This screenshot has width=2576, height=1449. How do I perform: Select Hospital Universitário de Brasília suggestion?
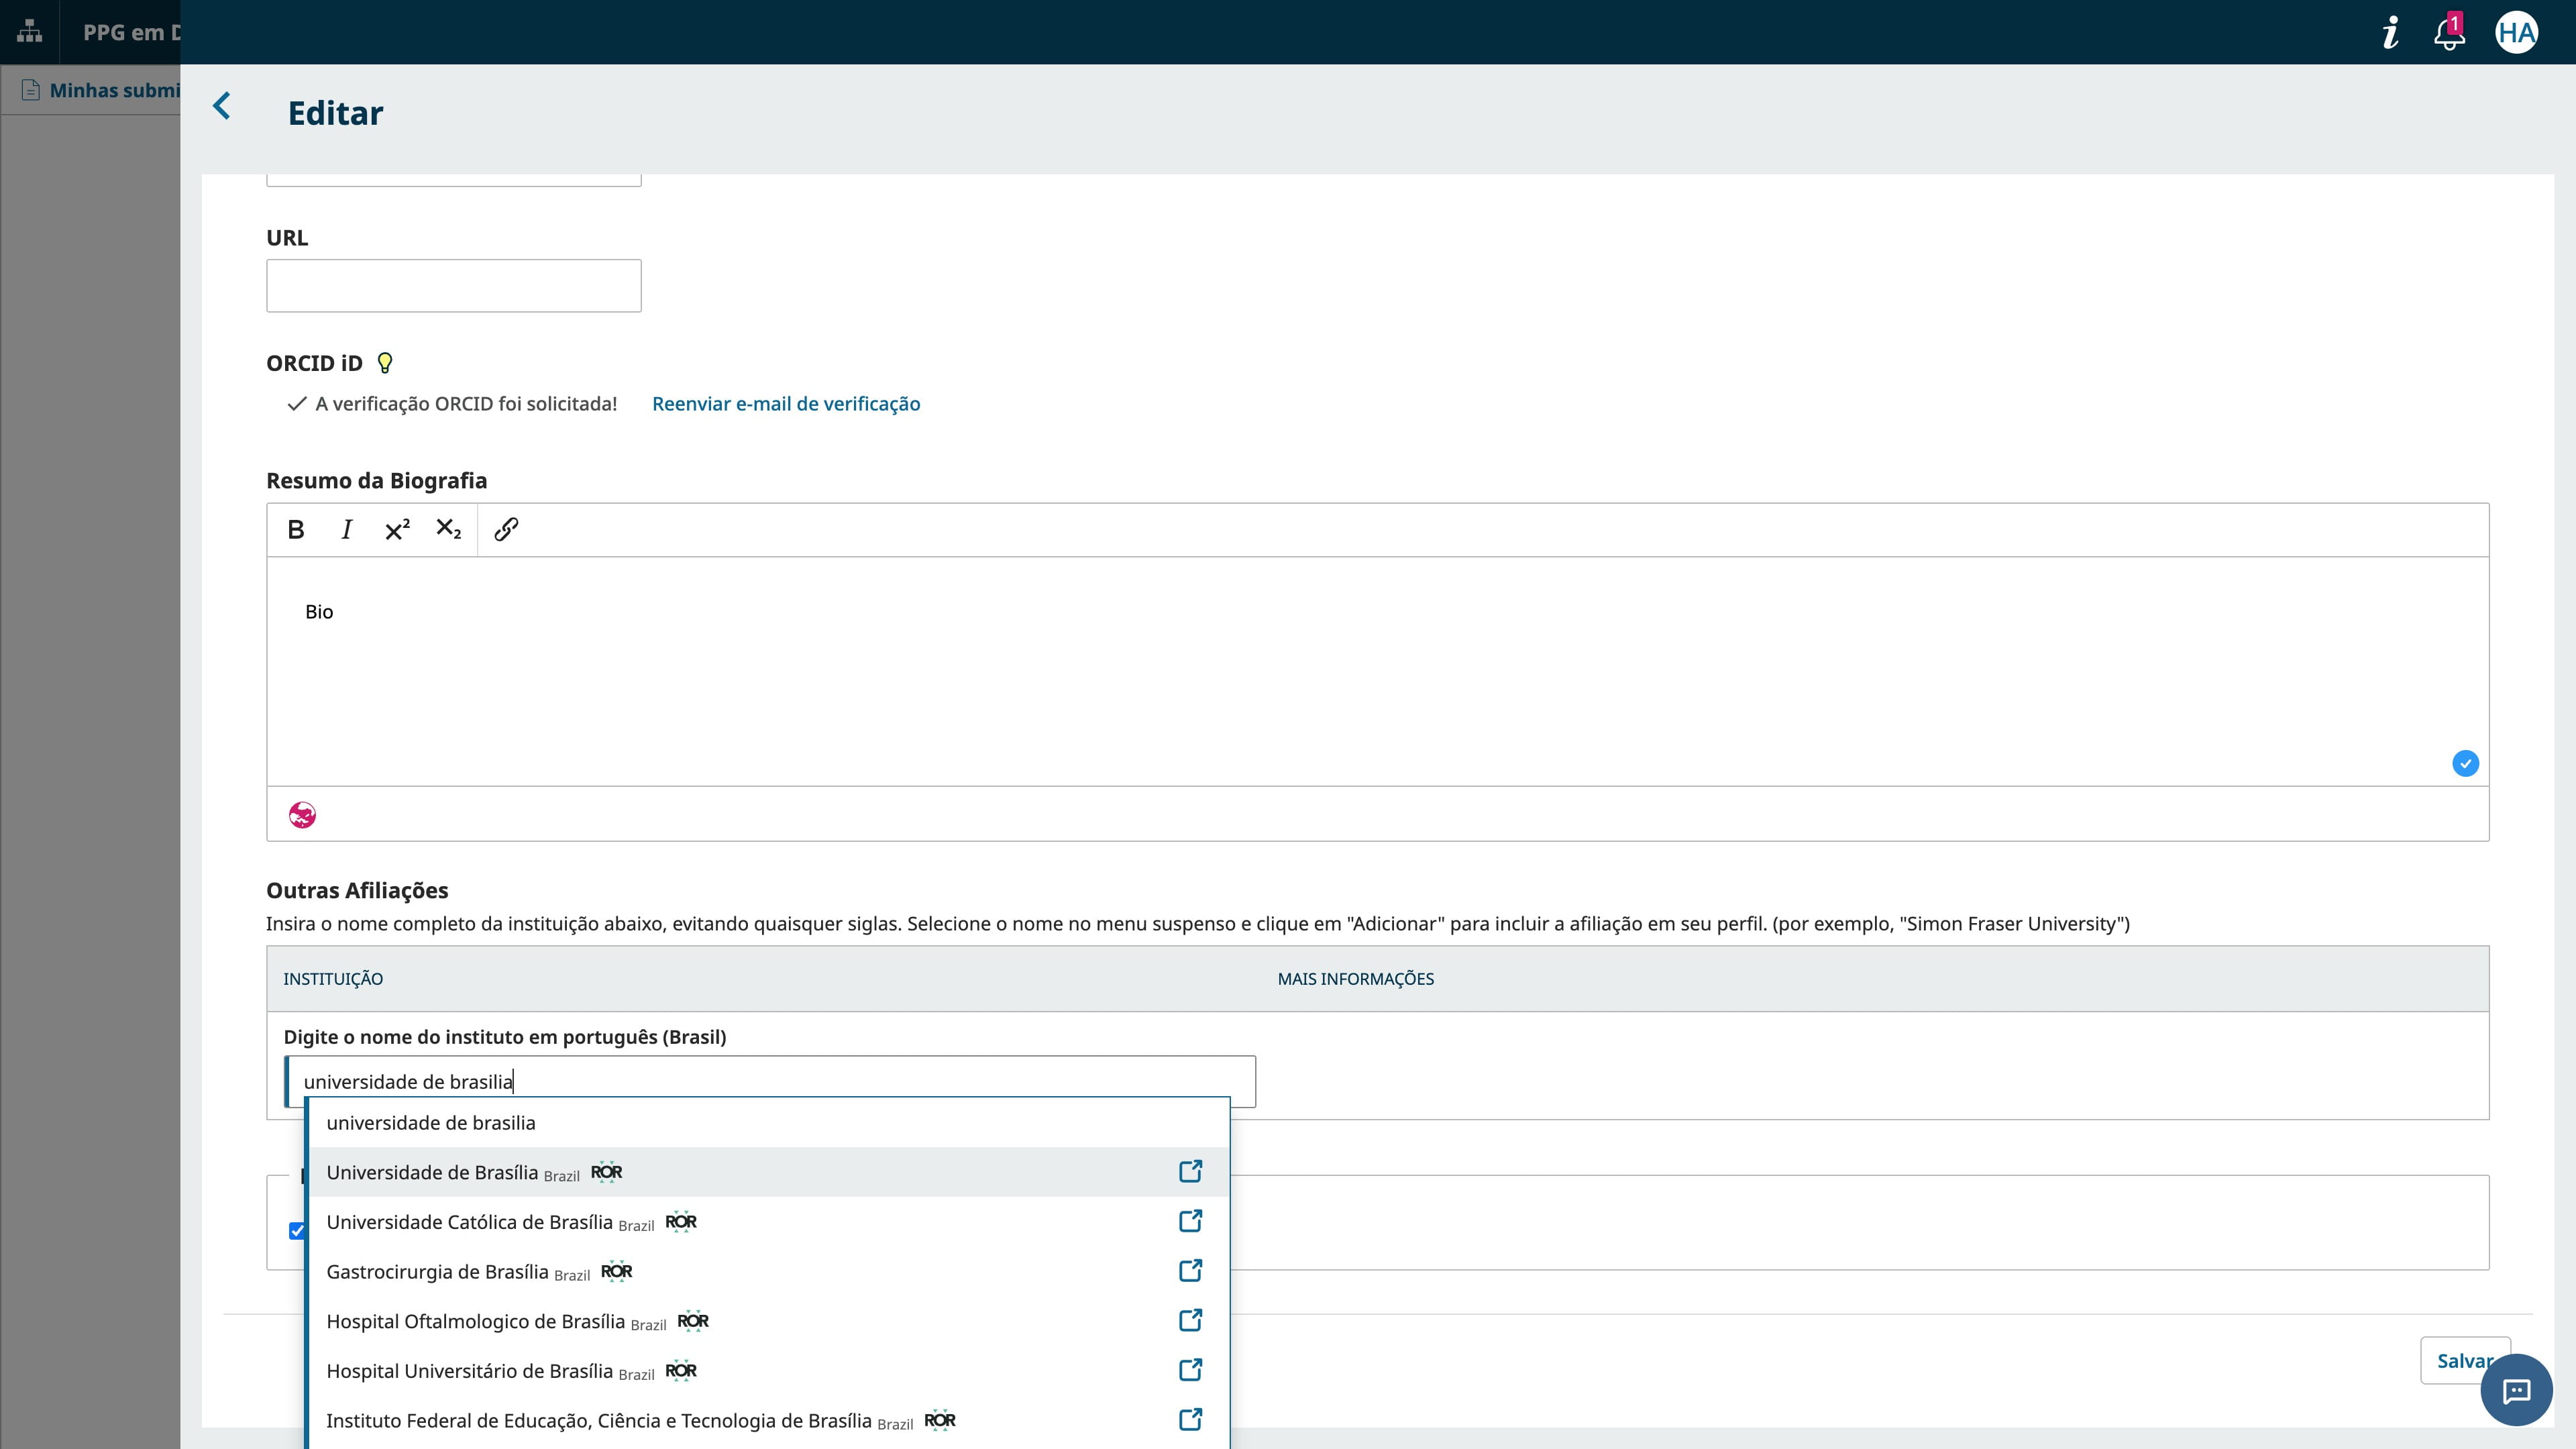pos(469,1371)
